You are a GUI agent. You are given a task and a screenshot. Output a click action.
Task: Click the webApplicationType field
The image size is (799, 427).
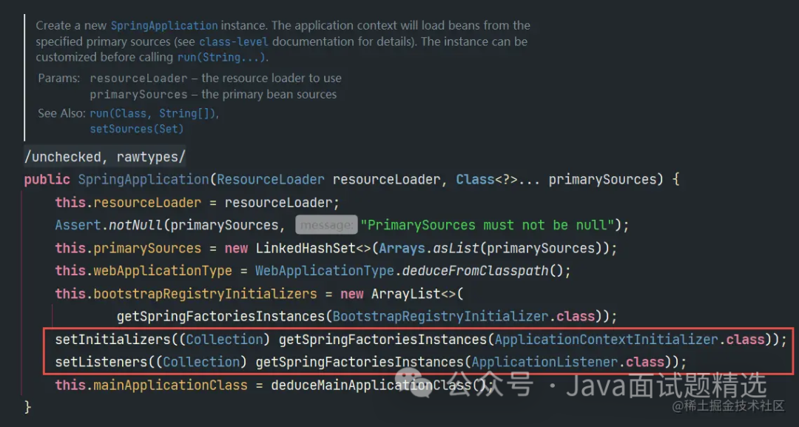[x=163, y=271]
